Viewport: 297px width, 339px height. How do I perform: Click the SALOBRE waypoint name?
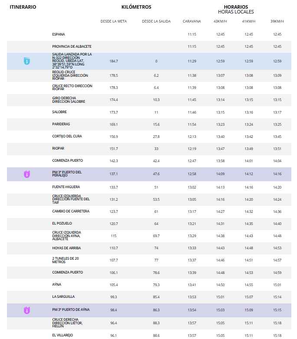click(x=59, y=112)
